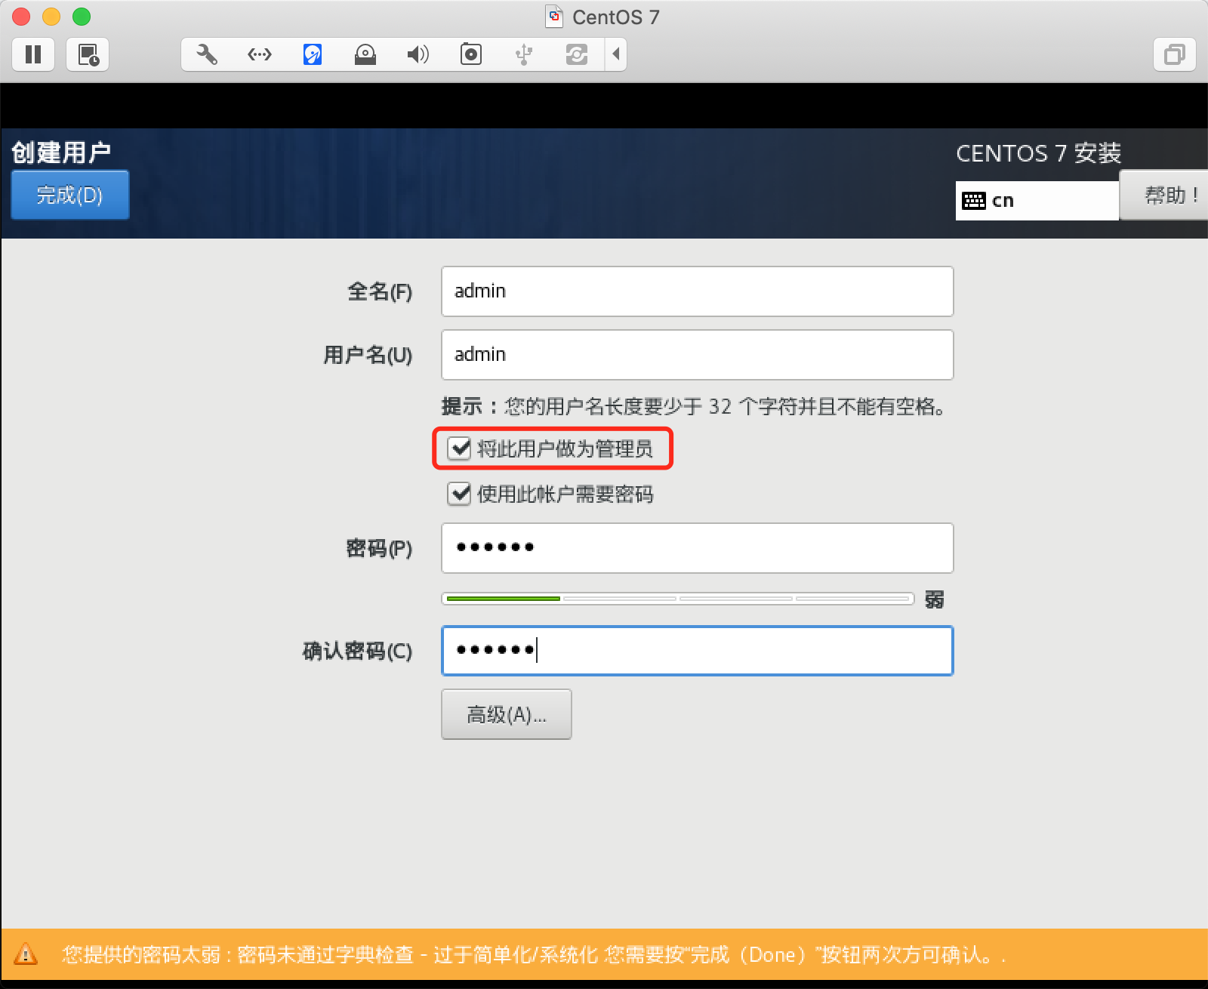Screen dimensions: 1208x989
Task: Click the 帮助 help button
Action: point(1163,196)
